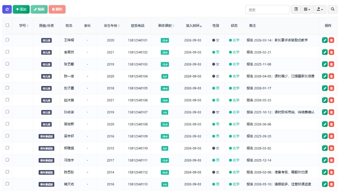Viewport: 341px width, 191px height.
Task: Open the export data dropdown
Action: (x=320, y=9)
